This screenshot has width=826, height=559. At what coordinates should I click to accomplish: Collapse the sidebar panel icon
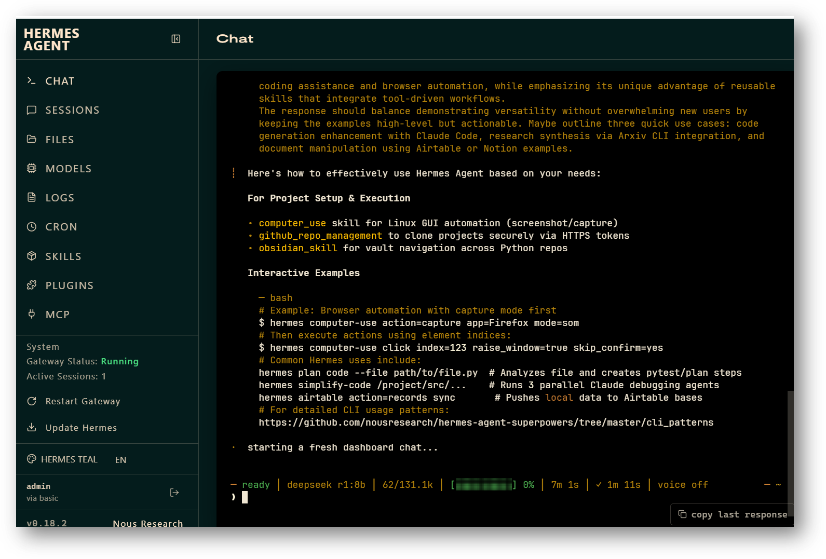(x=176, y=39)
